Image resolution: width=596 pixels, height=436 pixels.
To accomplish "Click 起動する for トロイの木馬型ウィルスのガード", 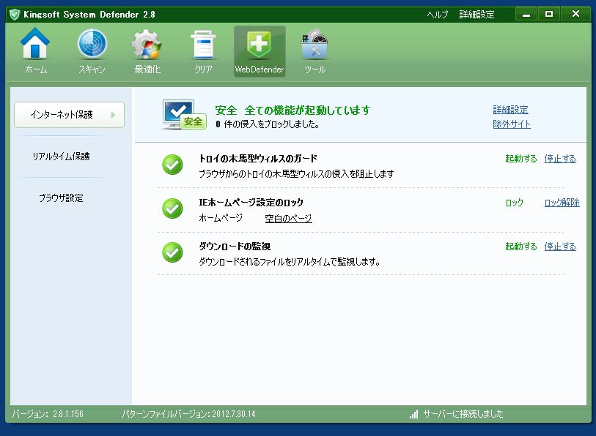I will 521,159.
